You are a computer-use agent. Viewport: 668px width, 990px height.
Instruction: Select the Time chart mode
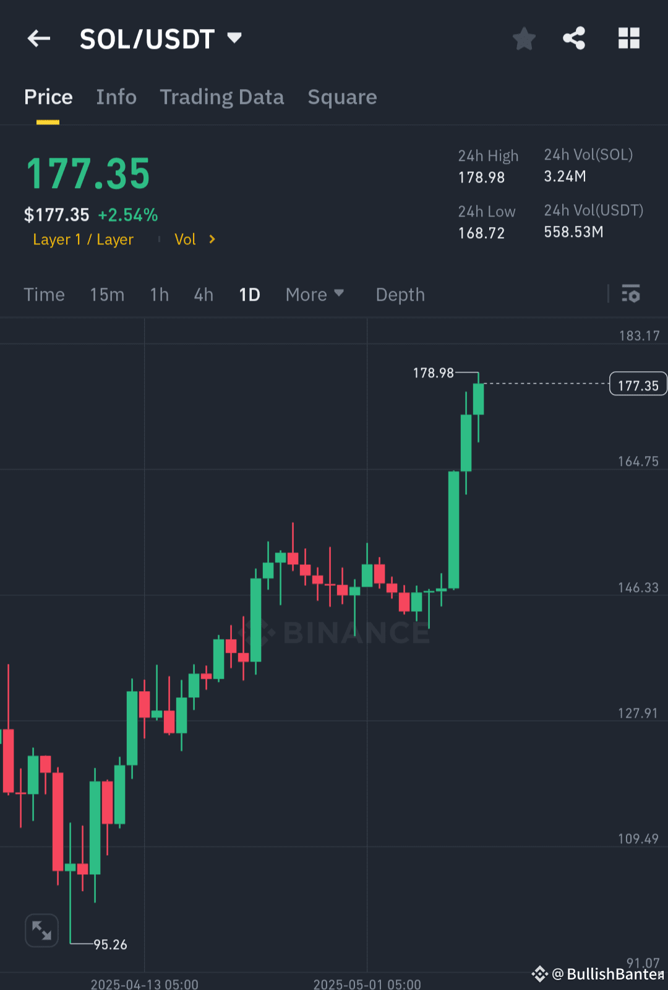click(44, 295)
